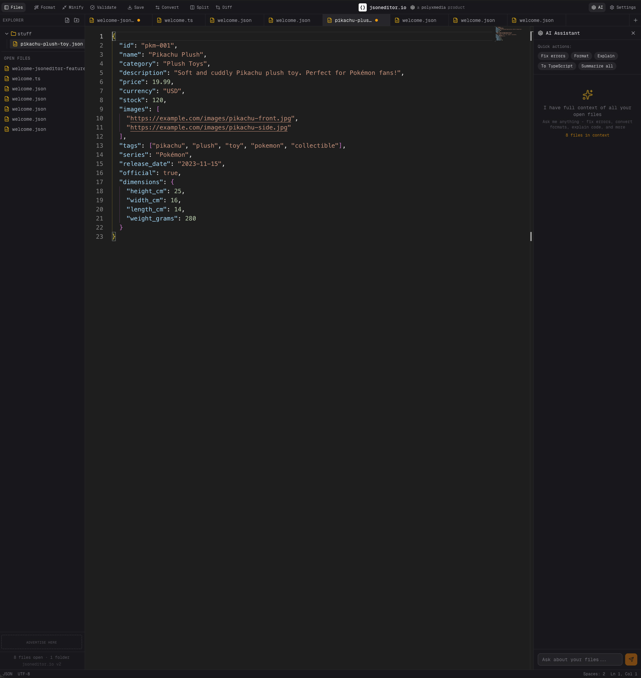Validate the current JSON file
641x678 pixels.
103,7
